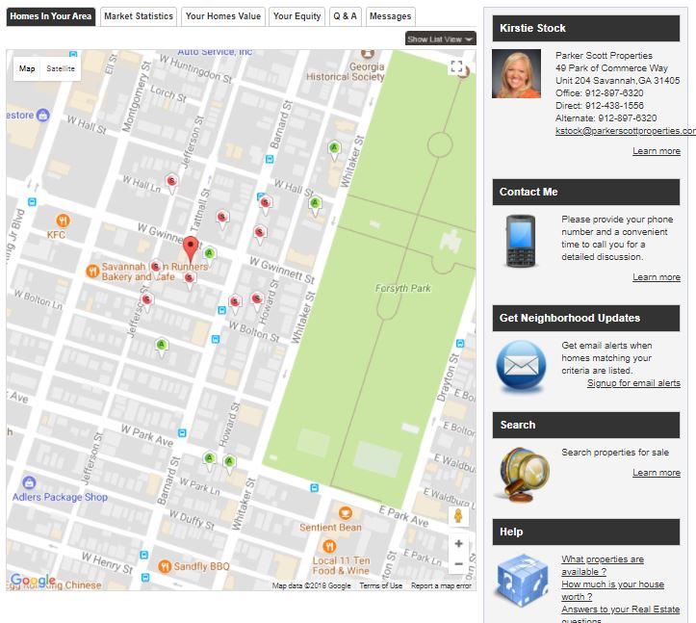Go to the Your Equity tab

296,16
